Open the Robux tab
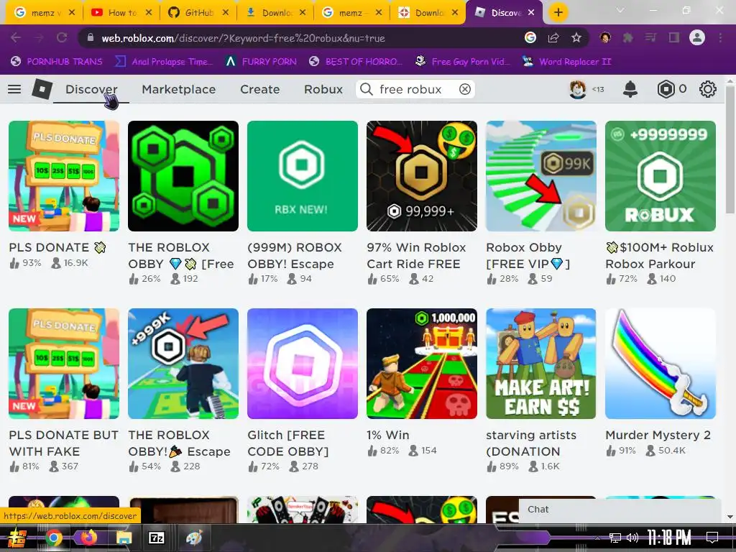The image size is (736, 552). (323, 89)
